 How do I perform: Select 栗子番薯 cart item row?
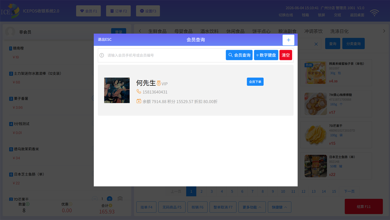tap(67, 103)
